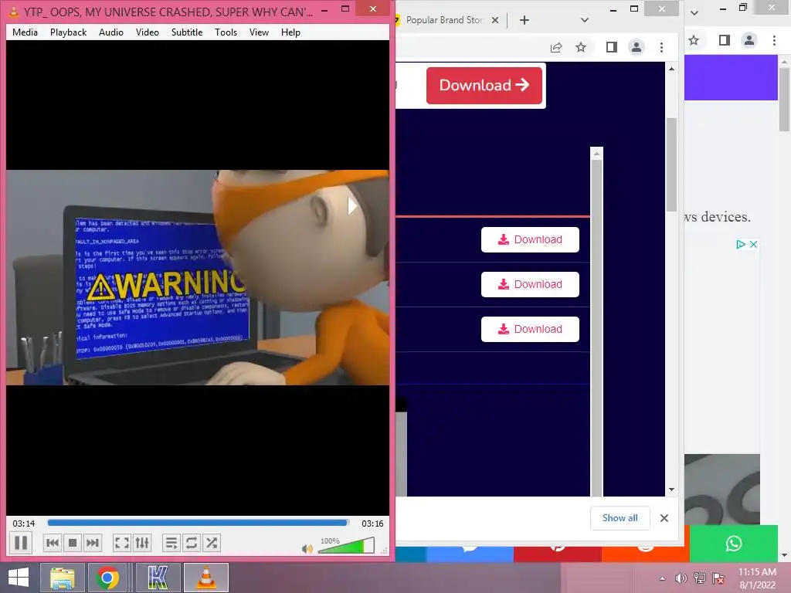Click Show all downloads button
The width and height of the screenshot is (791, 593).
click(x=620, y=518)
